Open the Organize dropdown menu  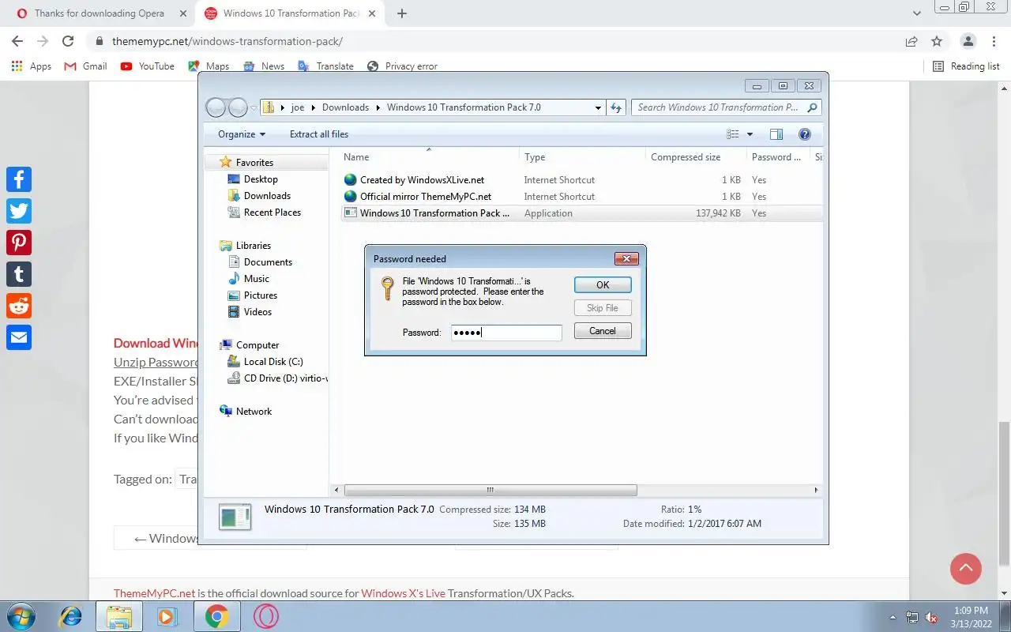pyautogui.click(x=242, y=134)
